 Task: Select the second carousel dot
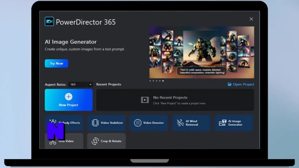click(153, 81)
